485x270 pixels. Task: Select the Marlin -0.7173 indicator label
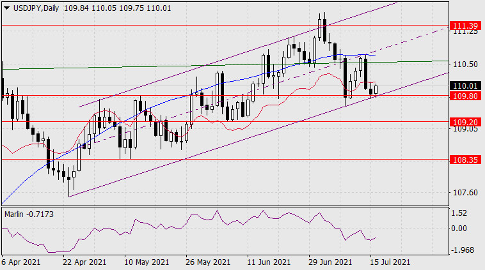[29, 214]
